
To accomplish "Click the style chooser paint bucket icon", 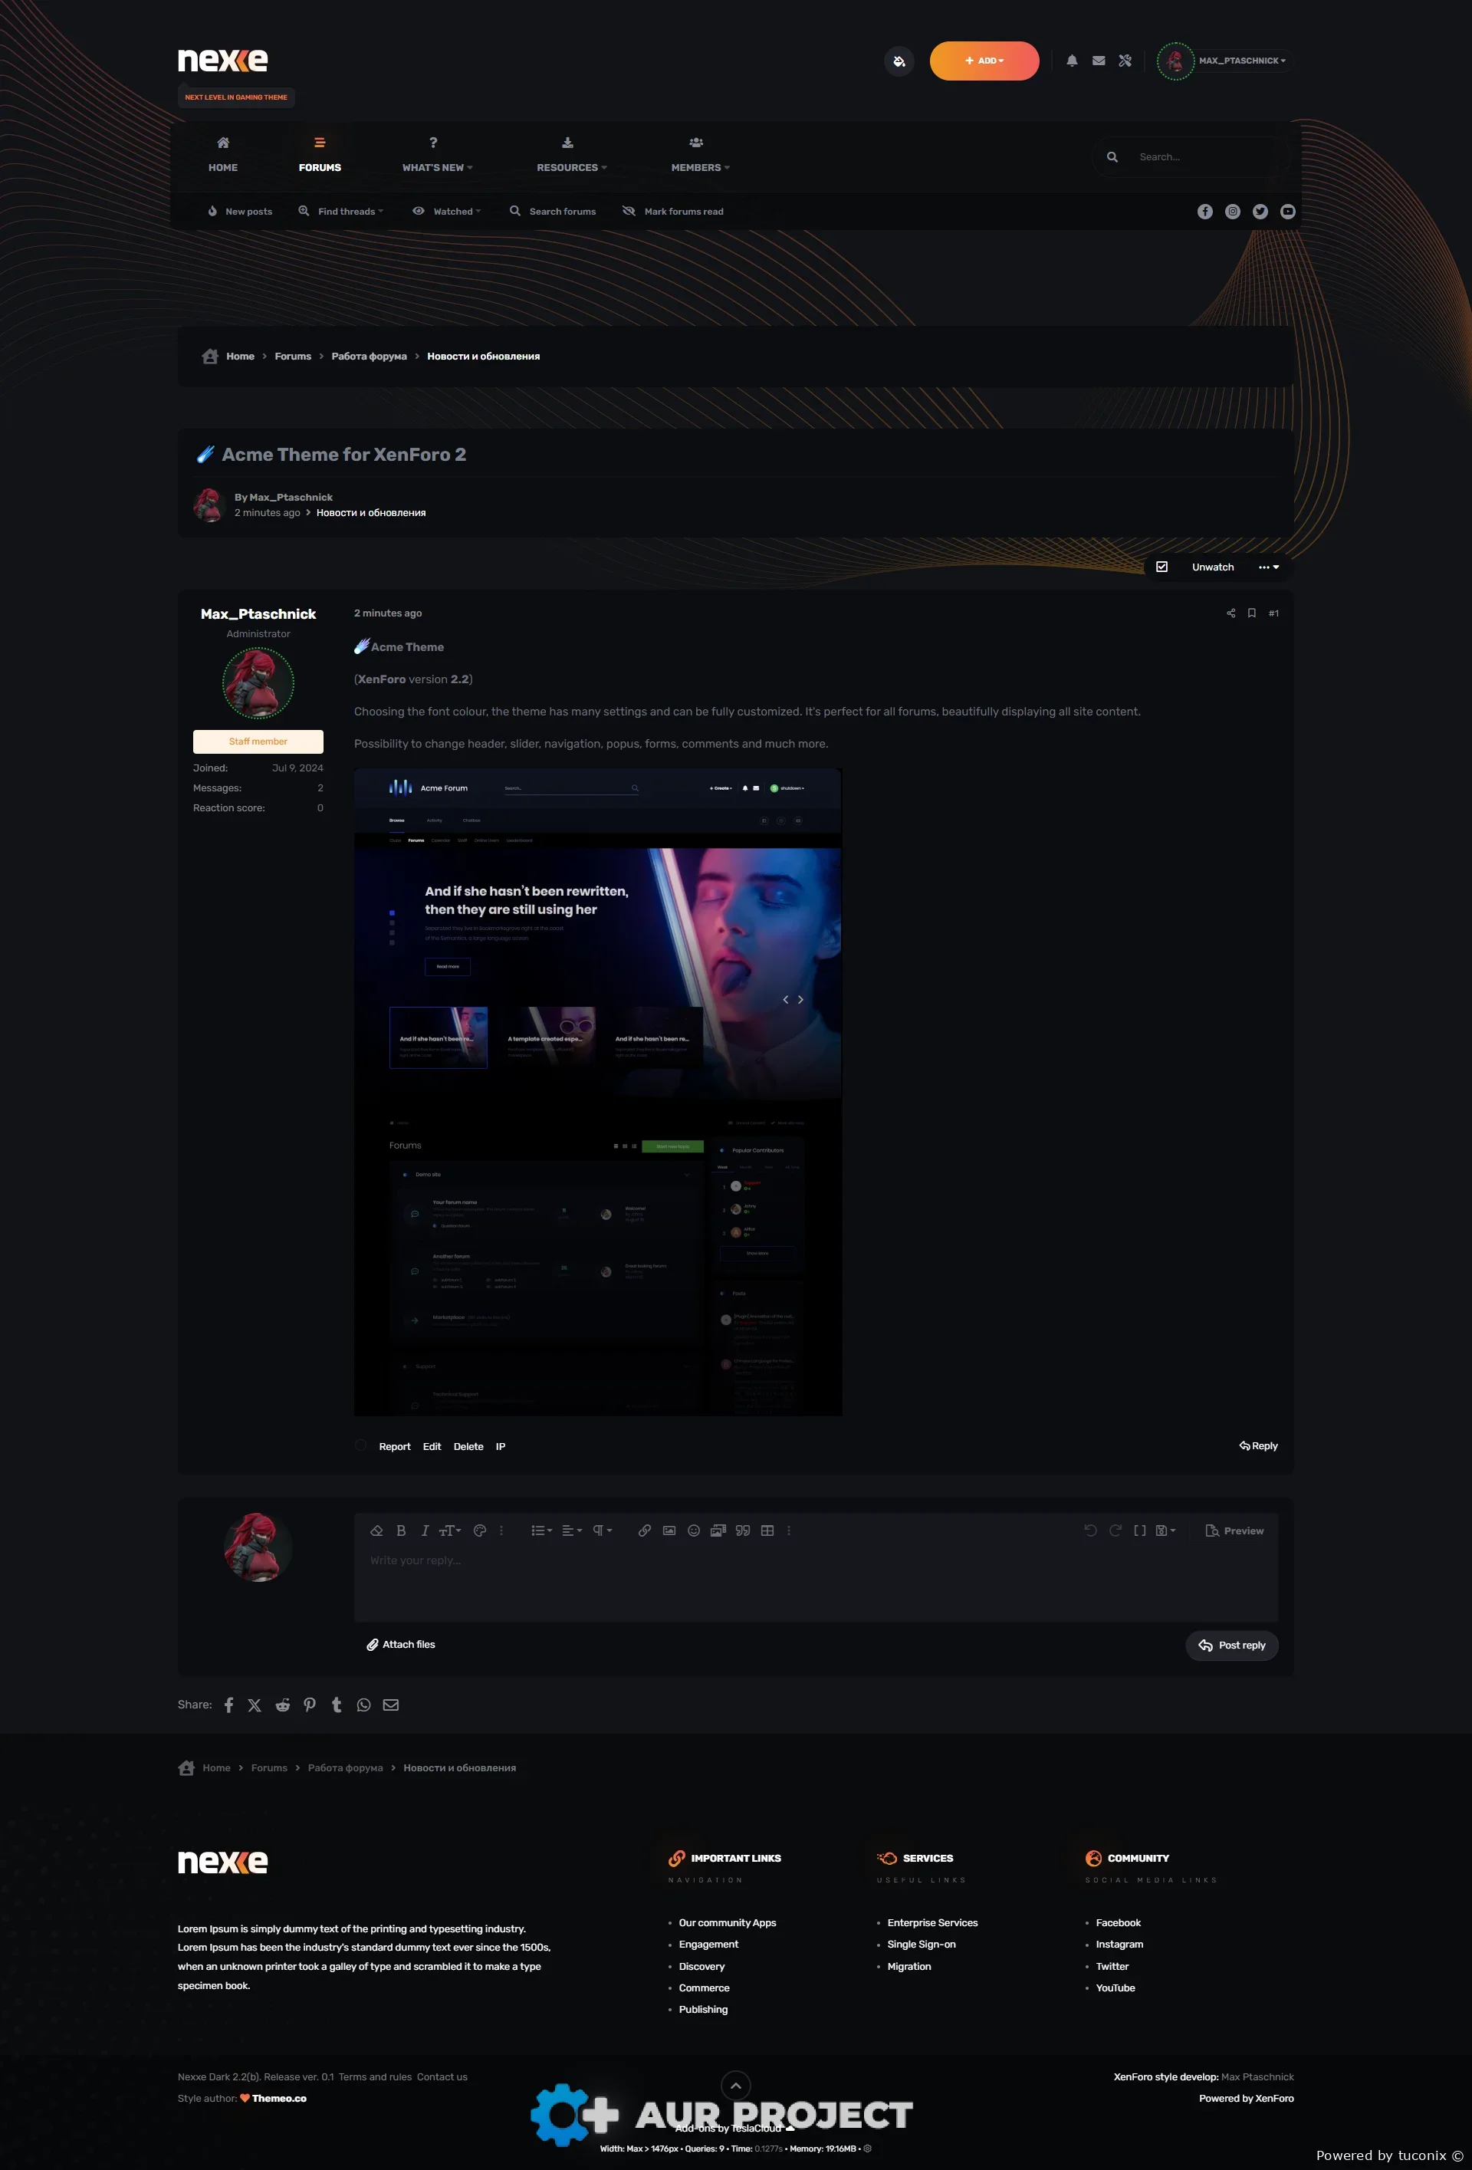I will [x=899, y=61].
